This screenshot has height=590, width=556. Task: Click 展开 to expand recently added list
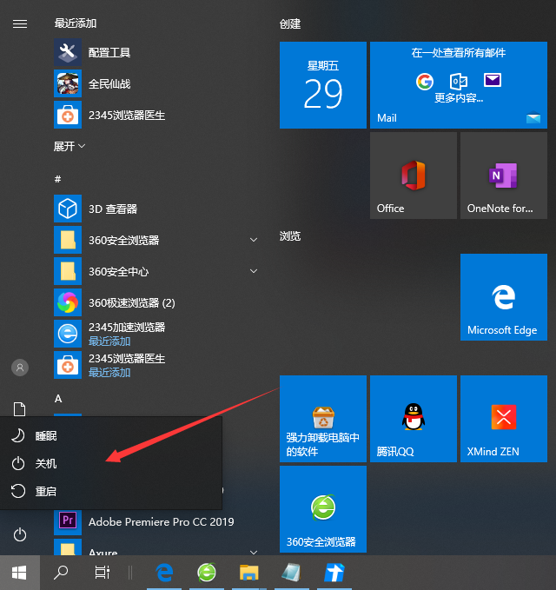coord(69,146)
